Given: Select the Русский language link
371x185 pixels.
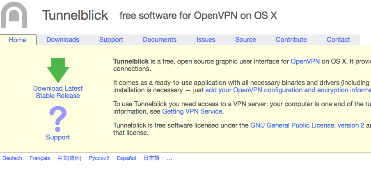Looking at the screenshot, I should [99, 158].
